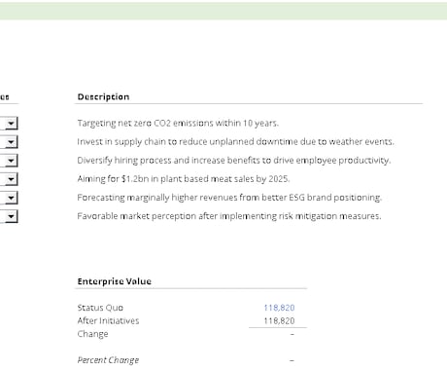
Task: Click the dash value in Change row
Action: [x=292, y=334]
